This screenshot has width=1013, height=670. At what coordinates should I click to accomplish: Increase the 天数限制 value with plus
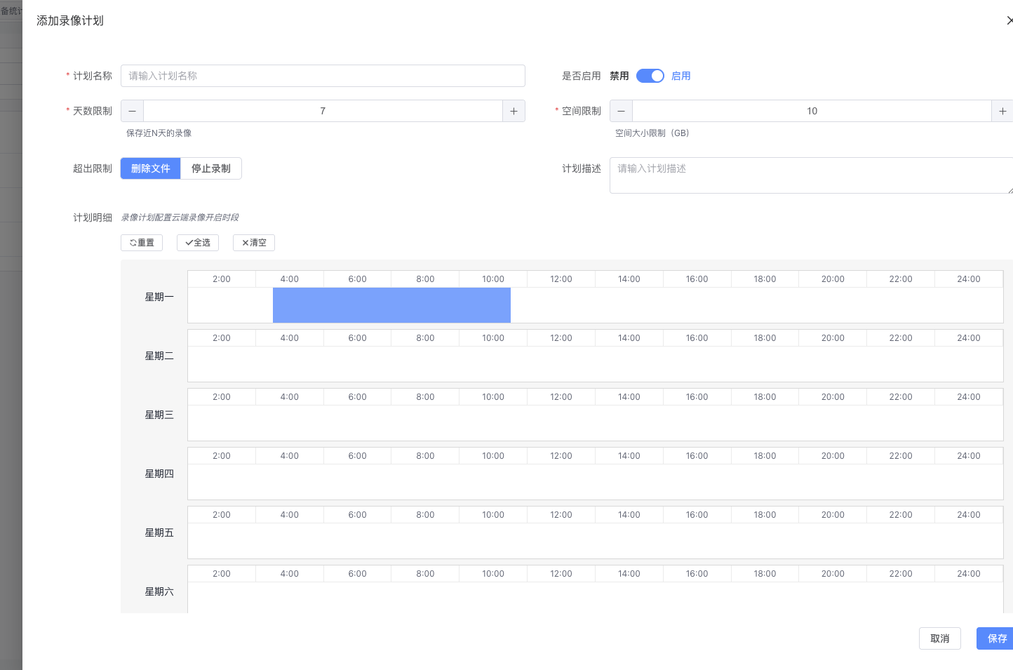pos(514,111)
